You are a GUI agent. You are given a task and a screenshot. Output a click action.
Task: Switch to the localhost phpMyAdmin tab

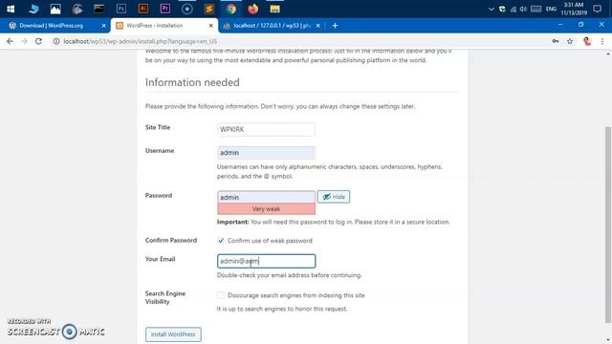click(x=272, y=26)
